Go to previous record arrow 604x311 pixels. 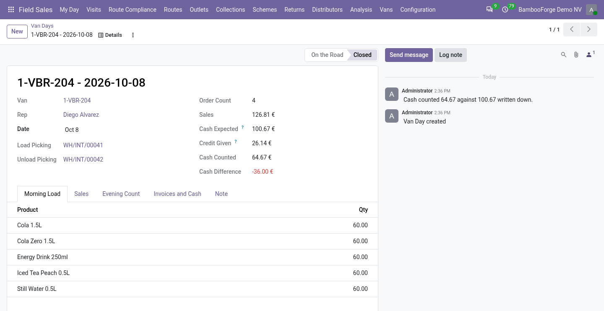click(572, 29)
